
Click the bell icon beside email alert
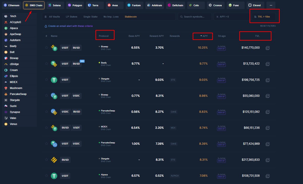pos(46,26)
